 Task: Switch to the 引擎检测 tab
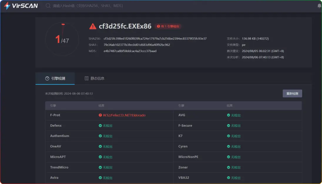coord(55,78)
